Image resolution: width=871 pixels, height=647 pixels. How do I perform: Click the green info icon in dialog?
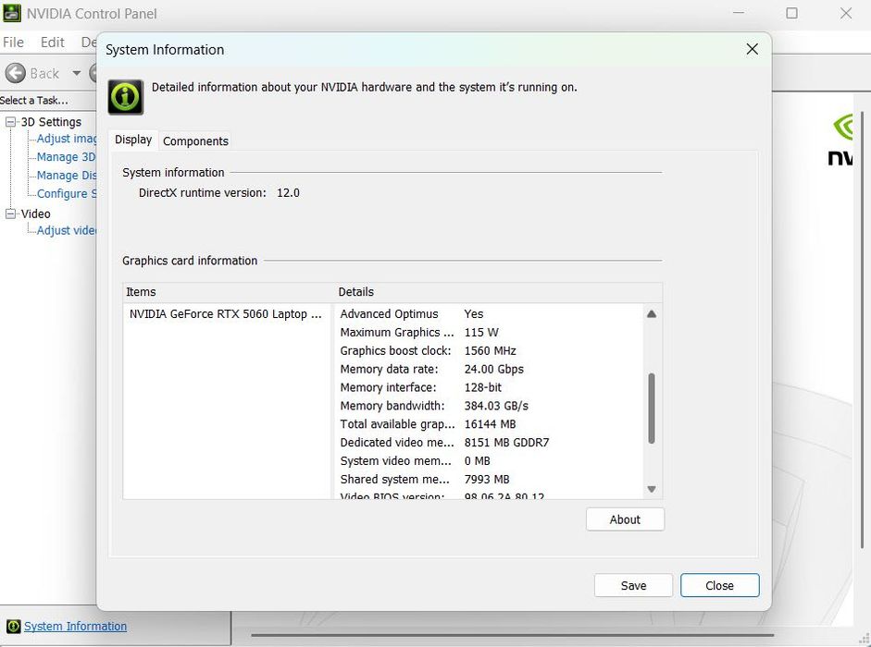tap(126, 97)
